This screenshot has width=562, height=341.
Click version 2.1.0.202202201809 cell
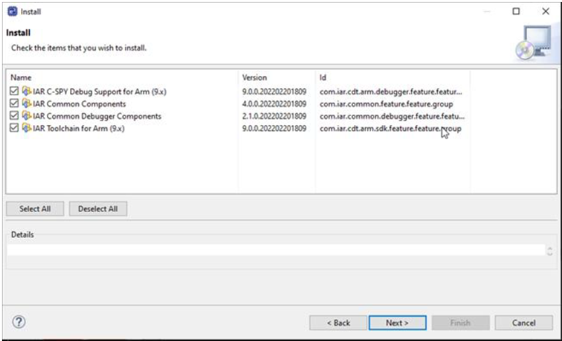click(274, 116)
